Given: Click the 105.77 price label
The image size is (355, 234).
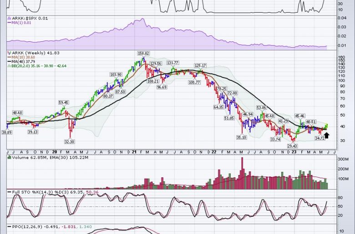Looking at the screenshot, I should click(194, 83).
